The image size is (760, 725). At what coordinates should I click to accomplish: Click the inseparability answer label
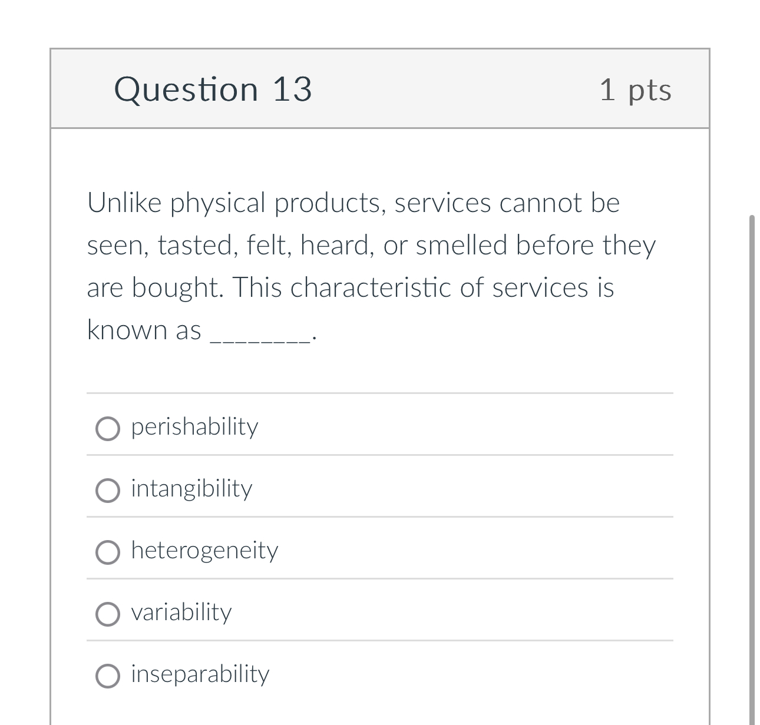click(199, 674)
